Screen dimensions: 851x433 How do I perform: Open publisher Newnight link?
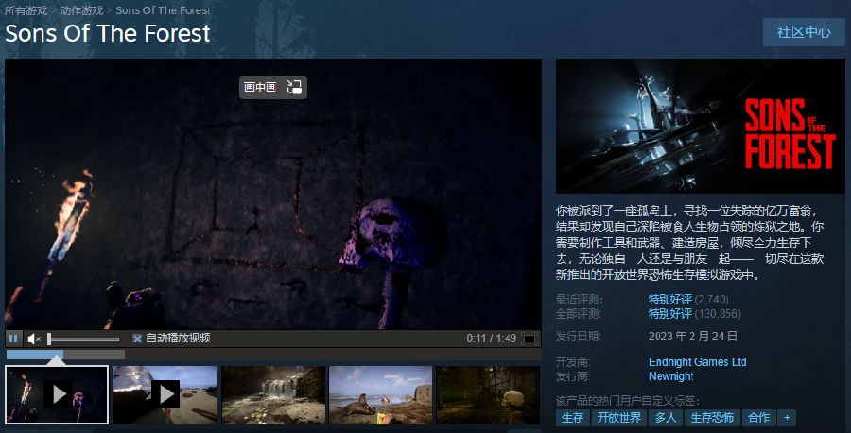[670, 376]
